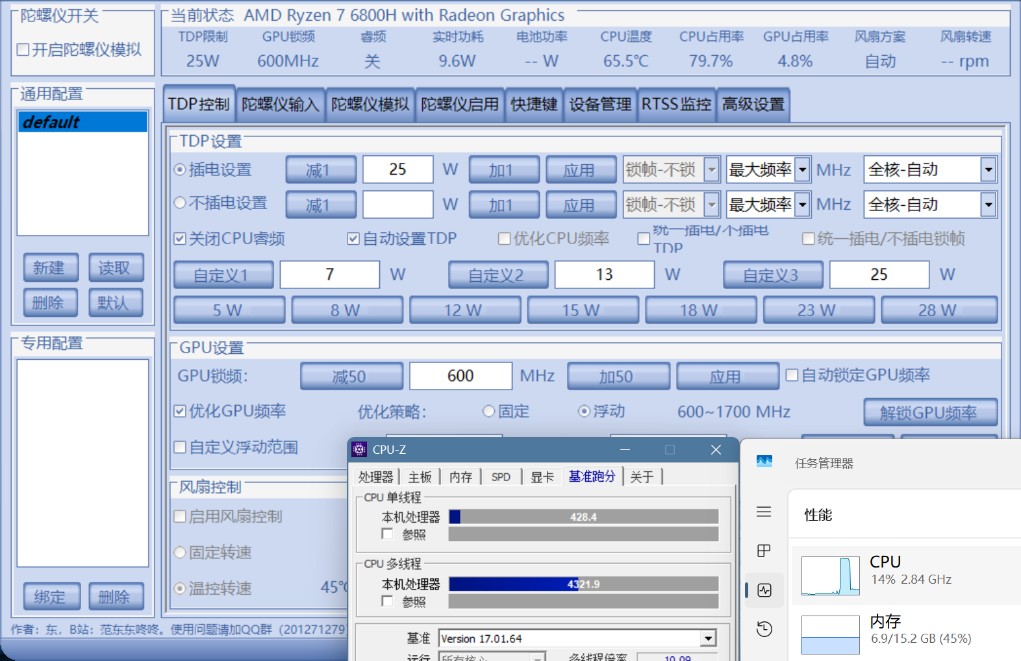This screenshot has height=661, width=1021.
Task: Open CPU-Z SPD tab
Action: [501, 477]
